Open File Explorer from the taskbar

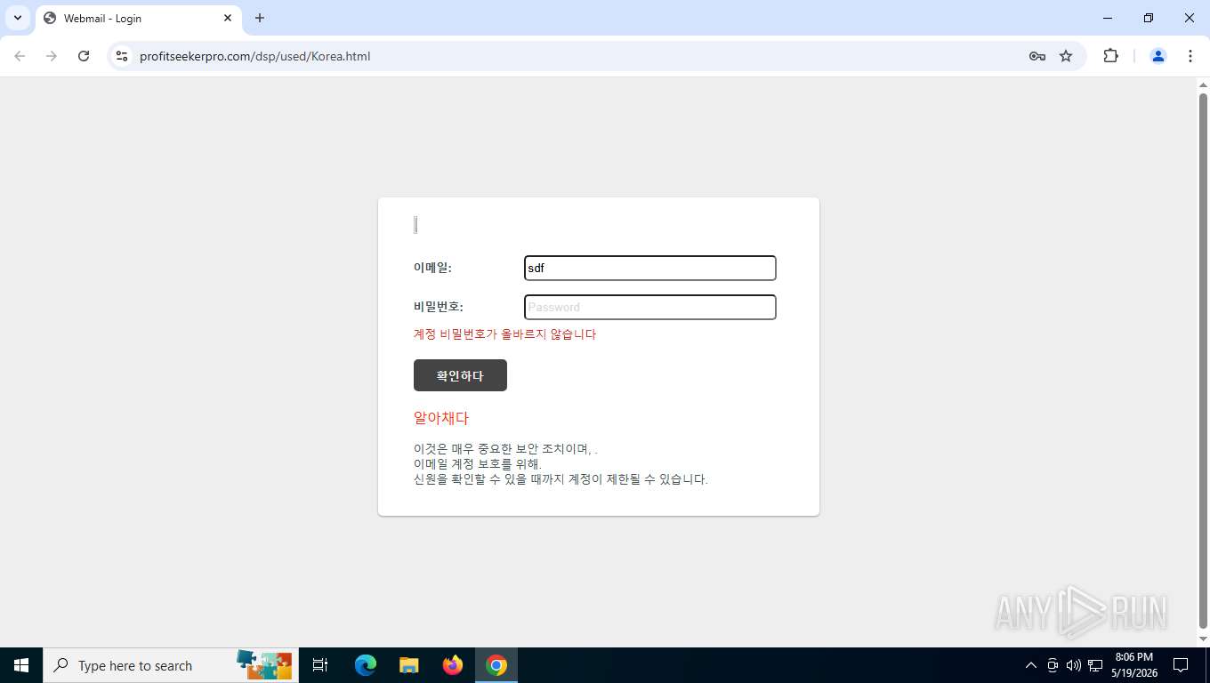point(408,665)
